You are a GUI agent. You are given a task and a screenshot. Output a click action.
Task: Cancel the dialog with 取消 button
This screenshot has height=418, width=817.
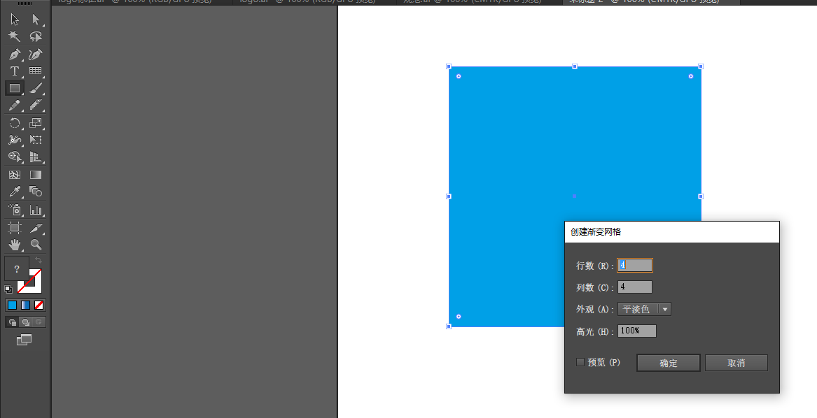pyautogui.click(x=736, y=363)
